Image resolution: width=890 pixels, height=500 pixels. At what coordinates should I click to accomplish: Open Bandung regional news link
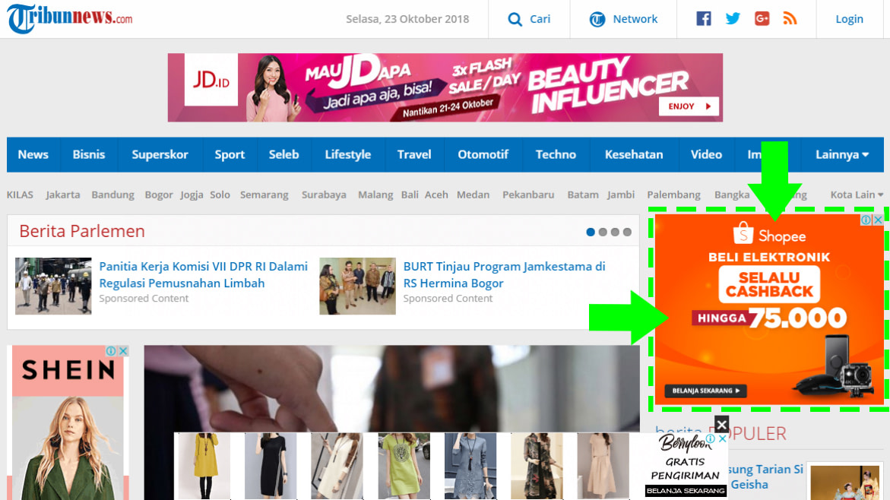[113, 195]
